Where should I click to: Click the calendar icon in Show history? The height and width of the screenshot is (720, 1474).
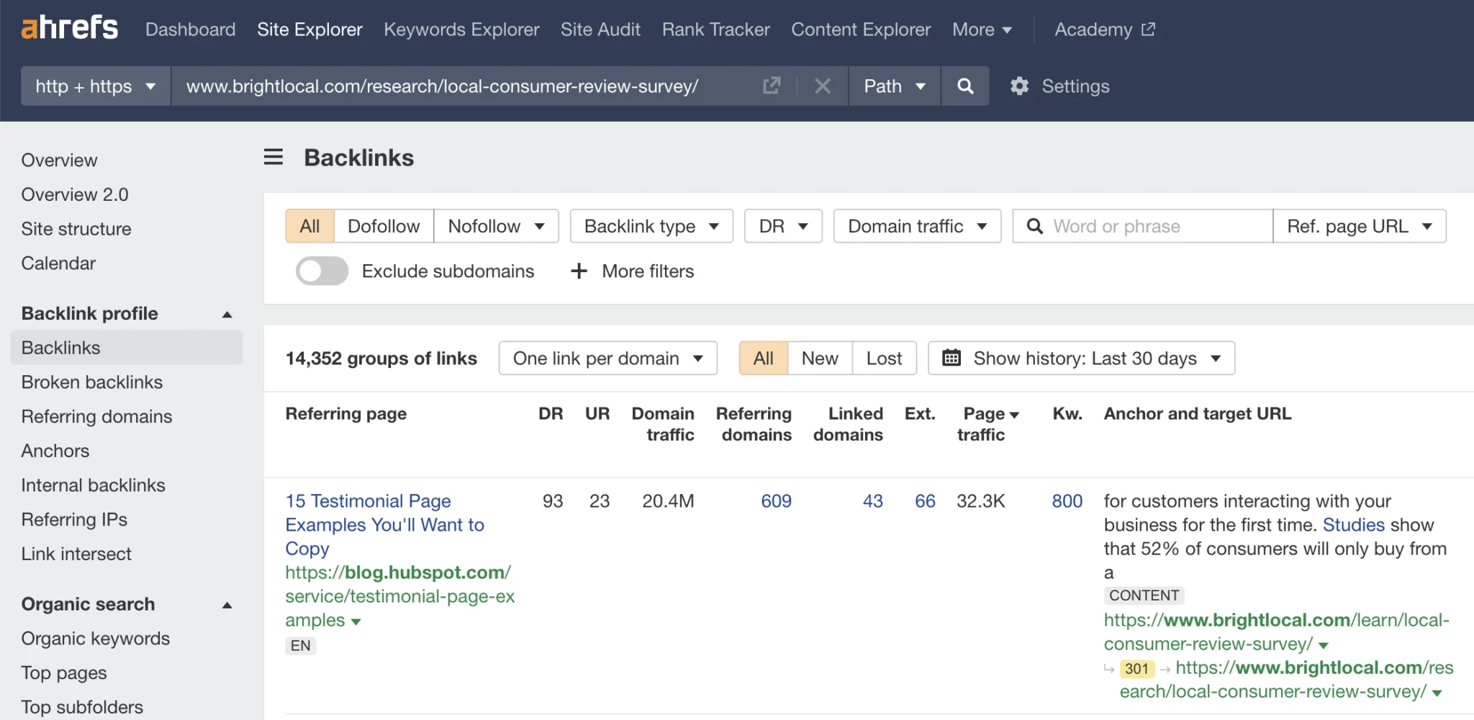[x=951, y=358]
